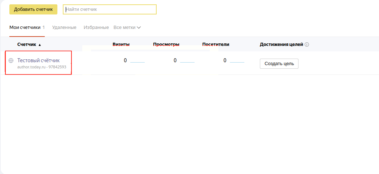The image size is (379, 174).
Task: Click the info icon beside 'Достижения целей'
Action: [307, 44]
